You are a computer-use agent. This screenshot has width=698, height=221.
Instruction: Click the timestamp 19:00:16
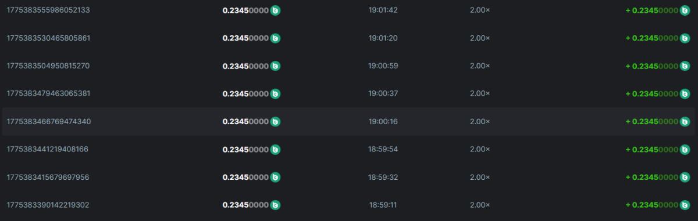click(x=383, y=122)
